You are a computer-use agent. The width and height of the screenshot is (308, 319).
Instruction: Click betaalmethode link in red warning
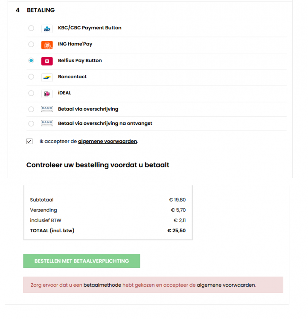pyautogui.click(x=102, y=285)
